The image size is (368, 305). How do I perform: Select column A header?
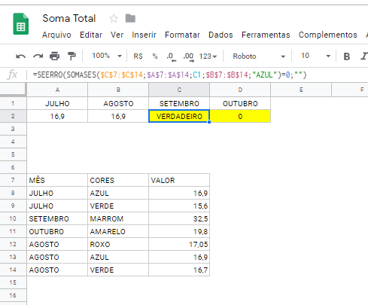click(57, 90)
